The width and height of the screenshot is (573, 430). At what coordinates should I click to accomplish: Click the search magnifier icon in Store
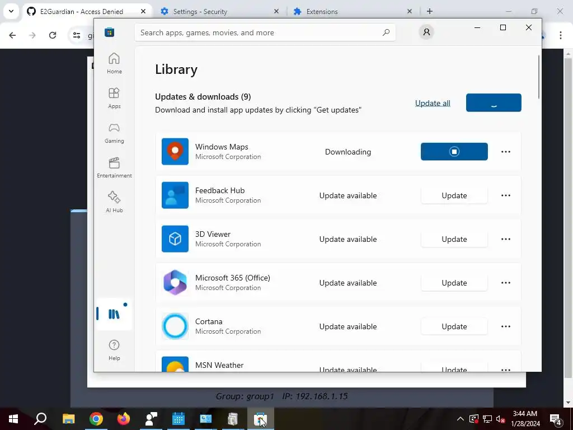point(386,32)
